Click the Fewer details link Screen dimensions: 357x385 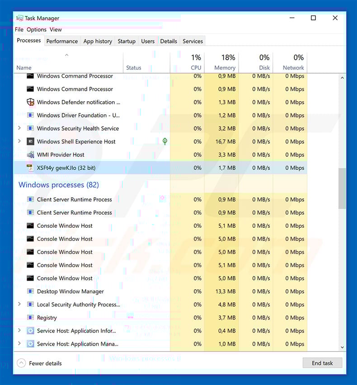click(45, 363)
